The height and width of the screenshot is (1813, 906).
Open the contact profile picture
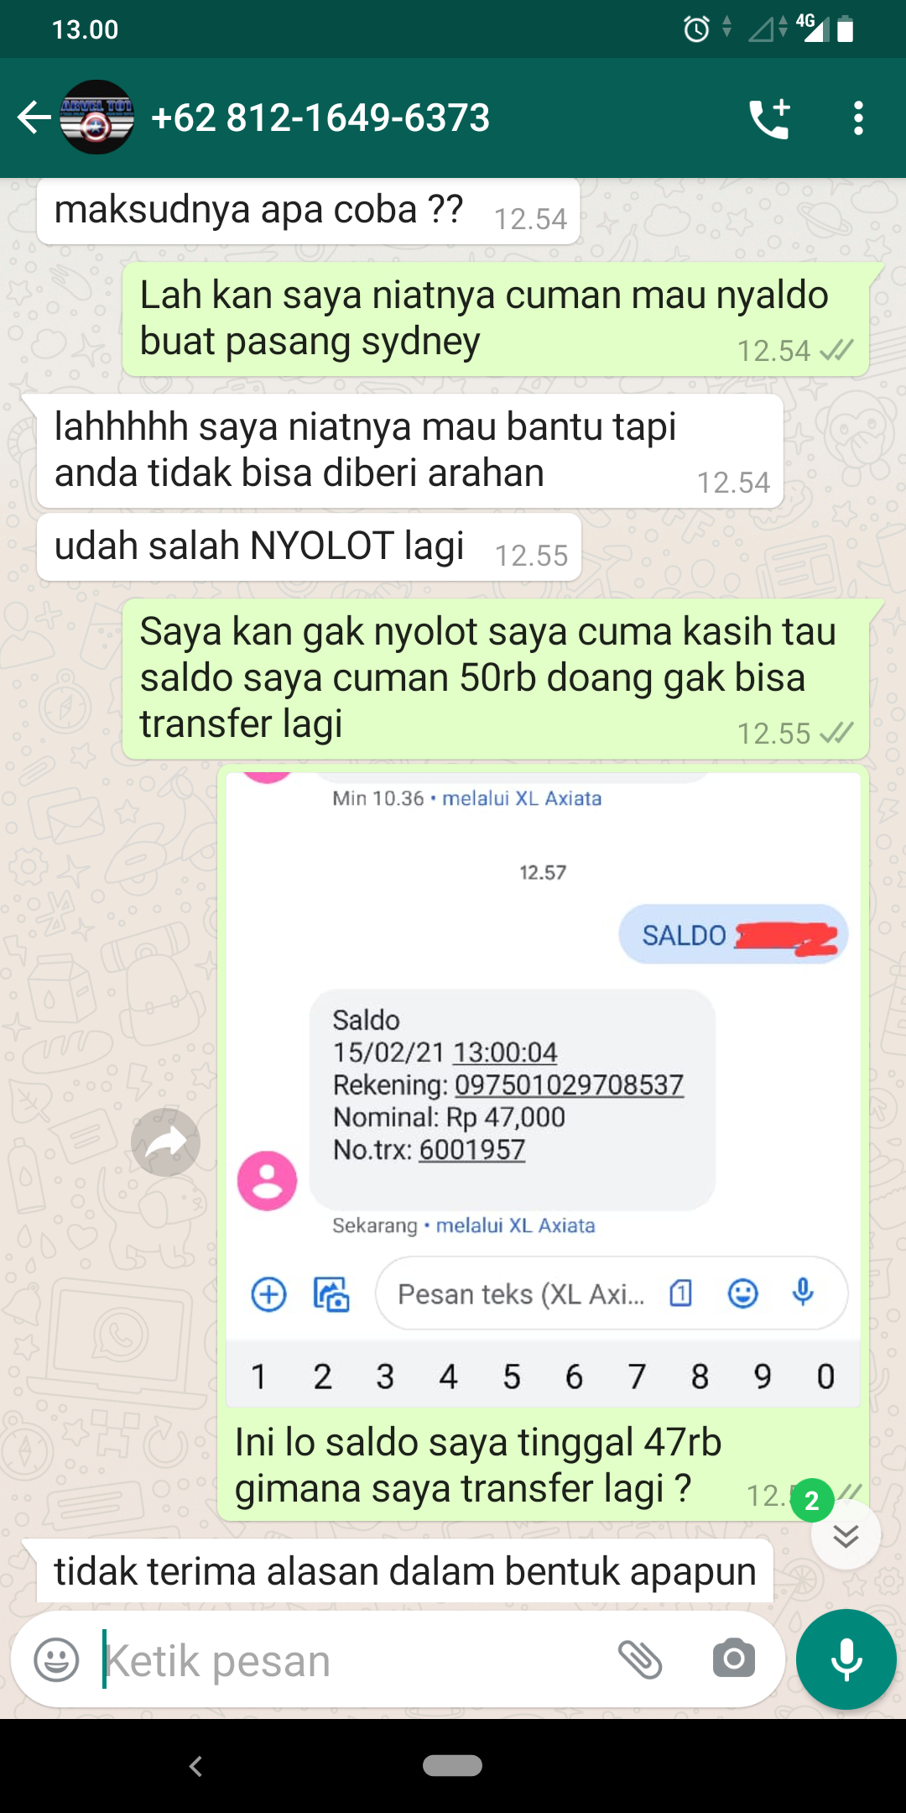97,118
